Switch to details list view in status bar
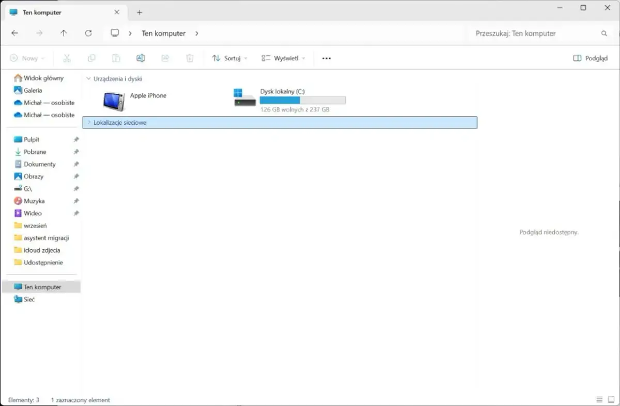 click(599, 400)
